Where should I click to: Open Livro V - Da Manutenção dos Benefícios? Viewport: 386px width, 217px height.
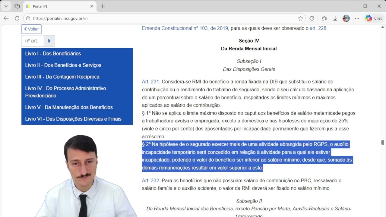(x=77, y=107)
